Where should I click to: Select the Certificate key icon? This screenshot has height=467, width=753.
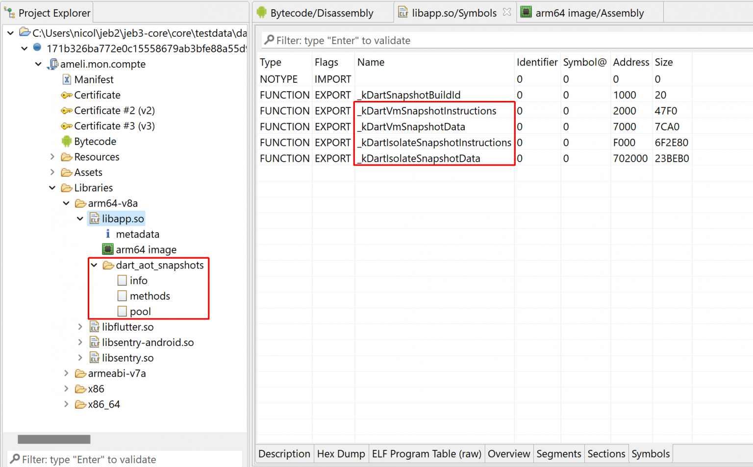coord(66,95)
